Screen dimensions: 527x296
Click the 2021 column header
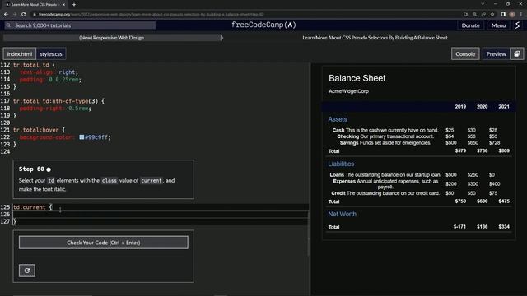tap(503, 107)
